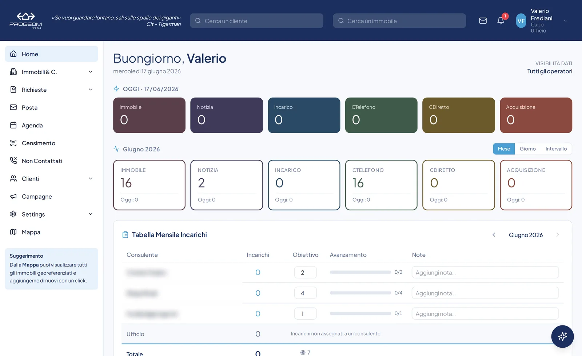Switch to the Mese view tab
The image size is (582, 356).
(504, 149)
